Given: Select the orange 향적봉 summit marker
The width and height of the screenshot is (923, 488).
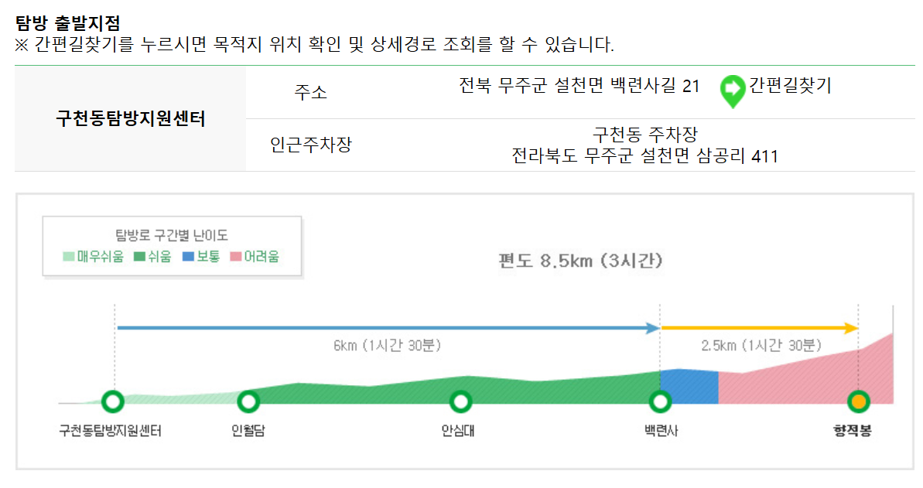Looking at the screenshot, I should (x=859, y=401).
